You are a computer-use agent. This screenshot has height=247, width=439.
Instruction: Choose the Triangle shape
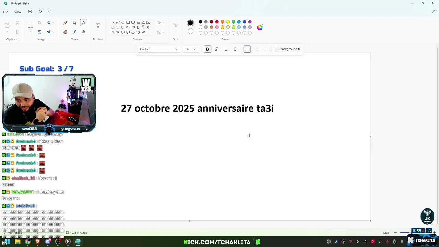coord(143,22)
